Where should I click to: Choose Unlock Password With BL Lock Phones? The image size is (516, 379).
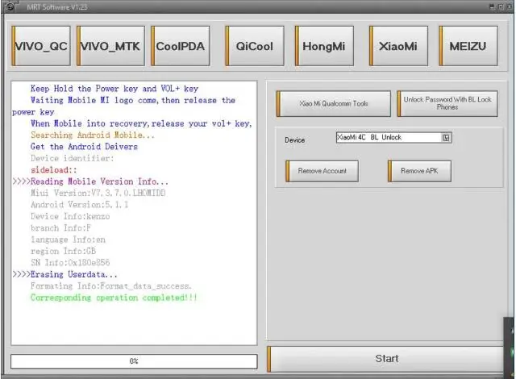(447, 104)
